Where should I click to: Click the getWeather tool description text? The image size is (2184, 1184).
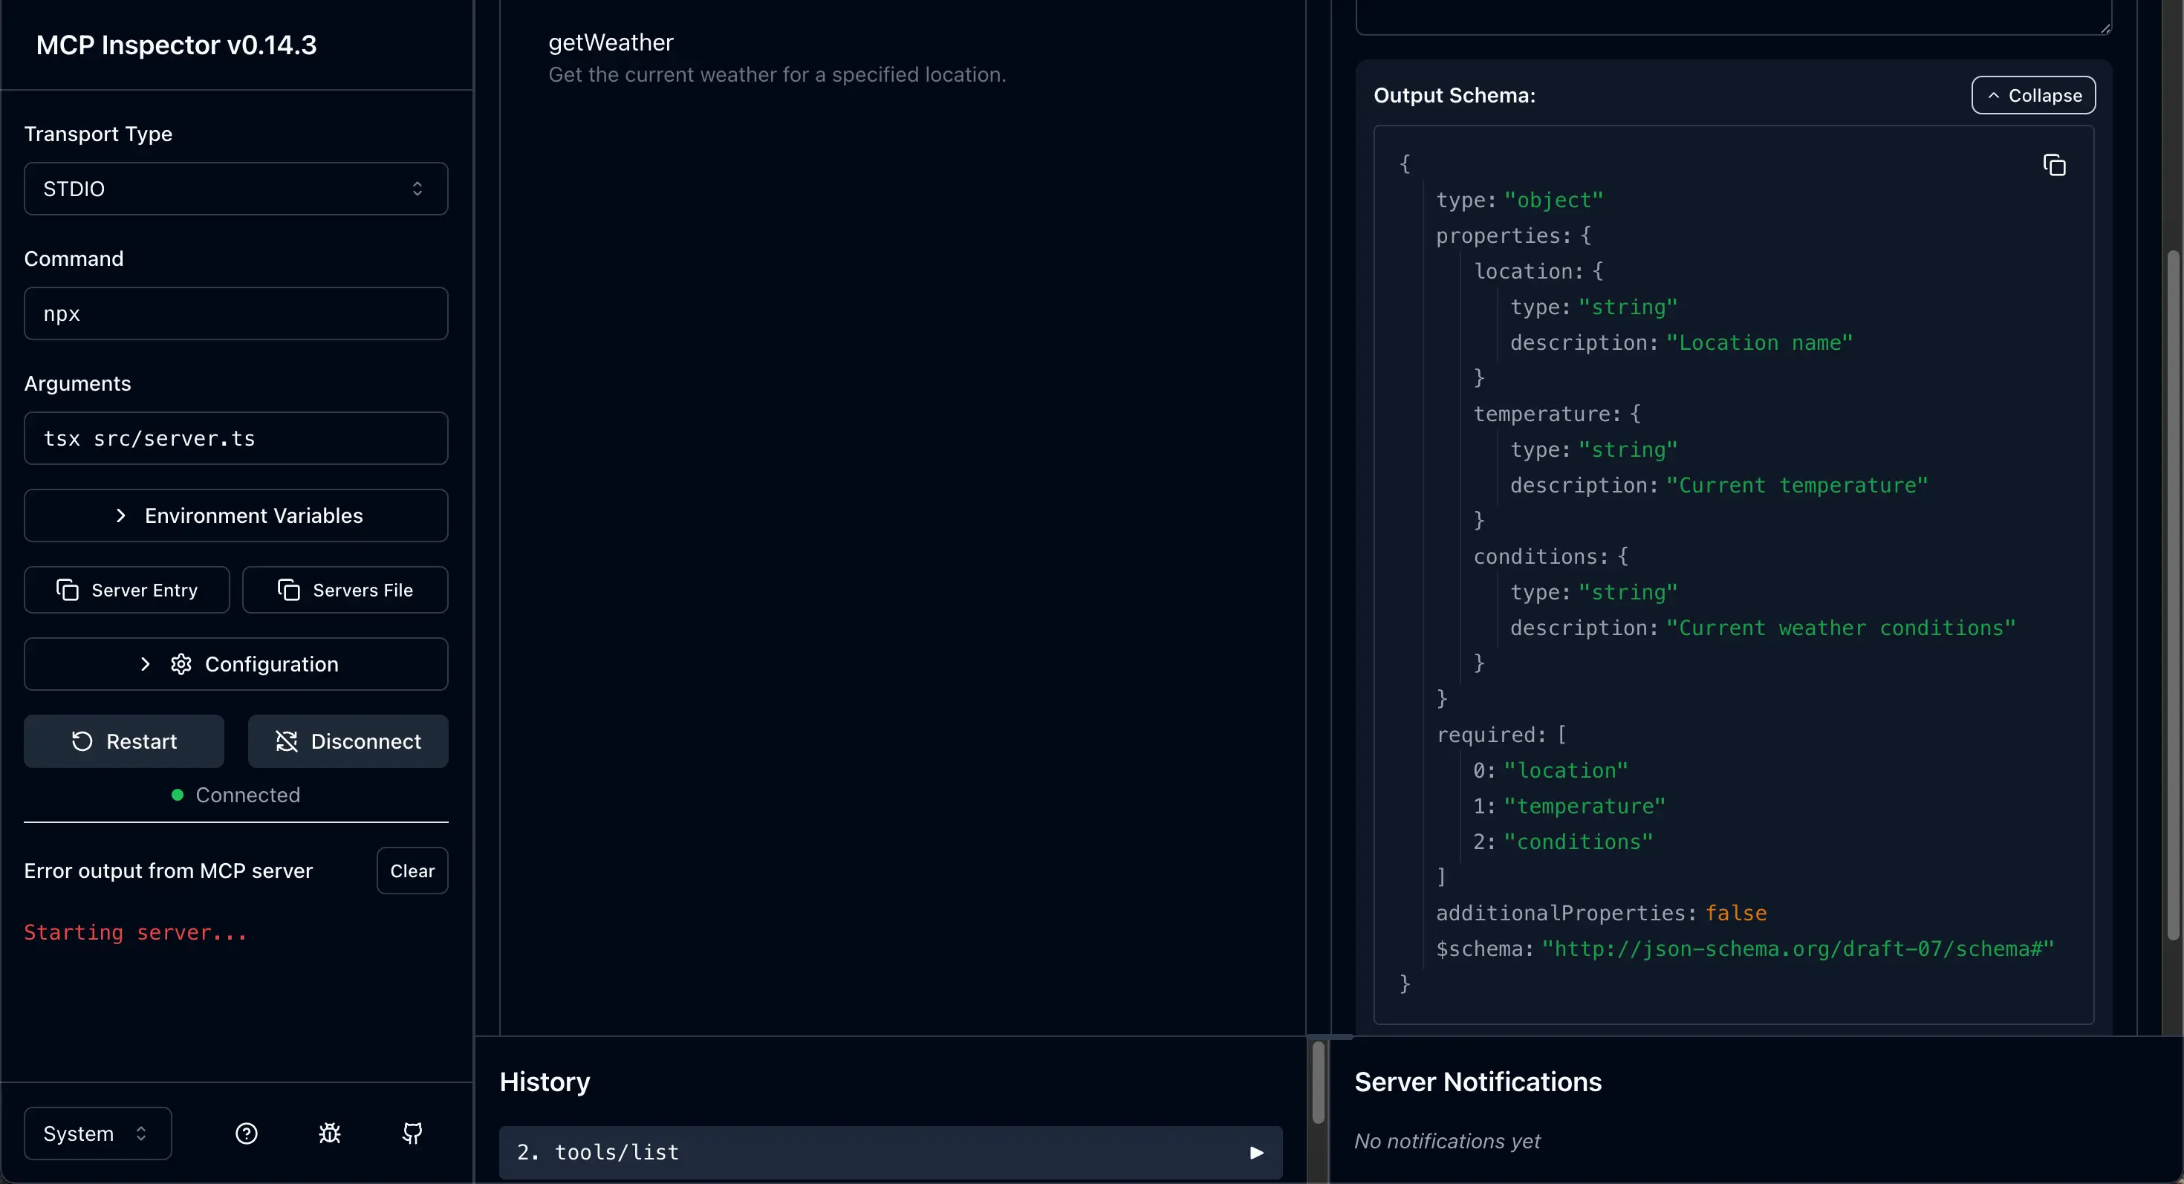[776, 74]
